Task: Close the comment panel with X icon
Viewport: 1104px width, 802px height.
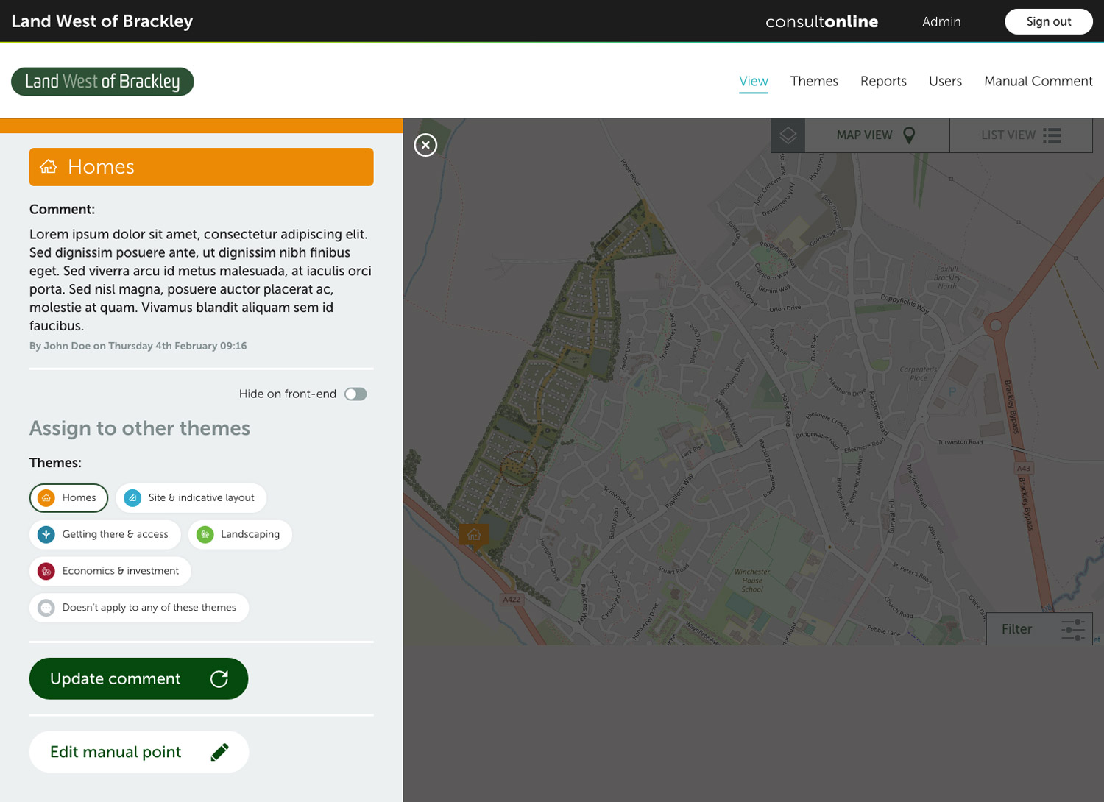Action: 425,145
